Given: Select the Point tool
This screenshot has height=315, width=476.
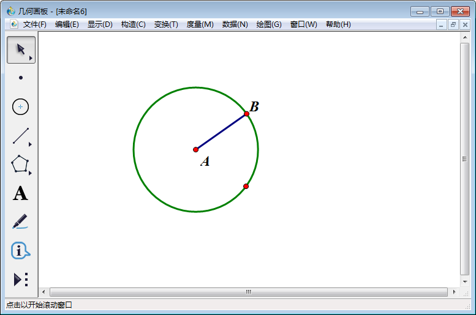Looking at the screenshot, I should pyautogui.click(x=21, y=78).
